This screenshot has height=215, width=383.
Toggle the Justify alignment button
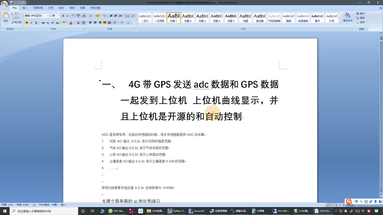click(x=105, y=23)
